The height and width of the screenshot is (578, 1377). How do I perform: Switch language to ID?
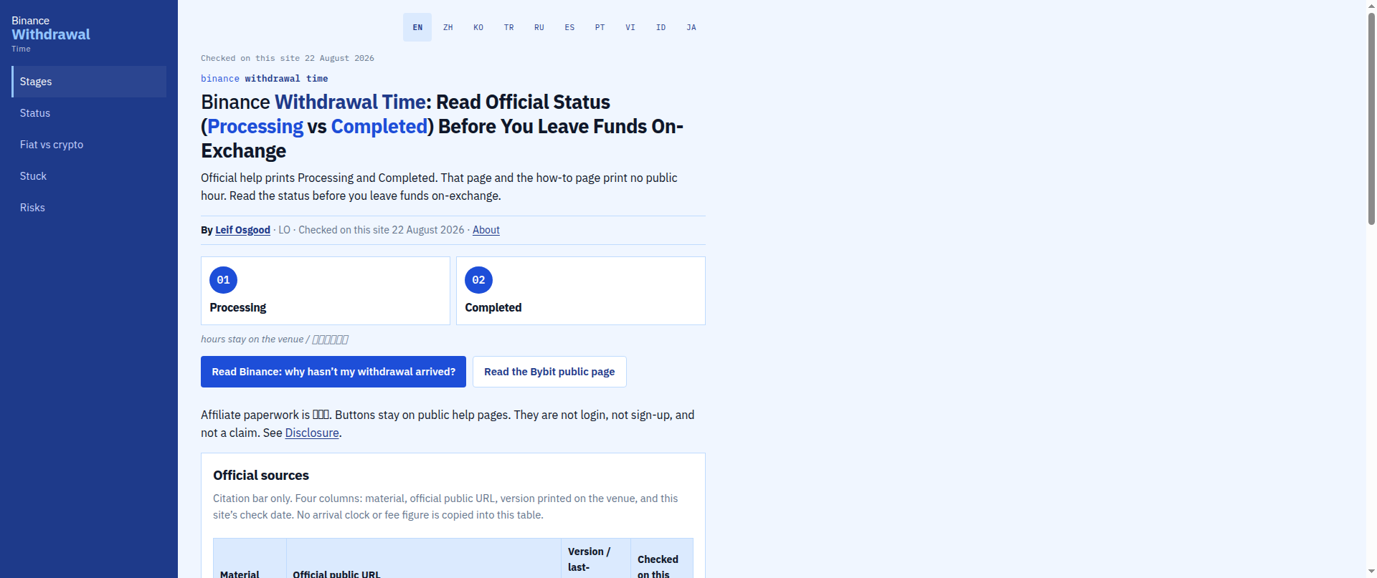pos(661,27)
